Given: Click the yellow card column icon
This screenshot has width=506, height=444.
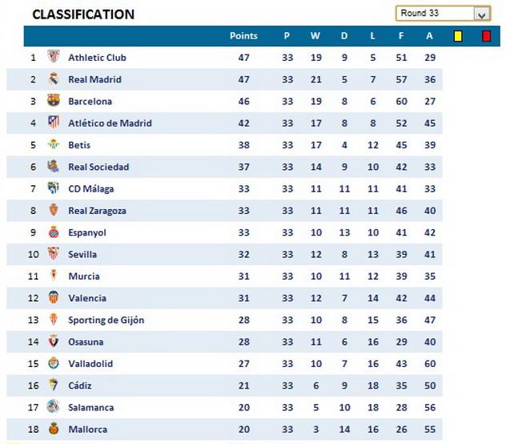Looking at the screenshot, I should point(458,35).
